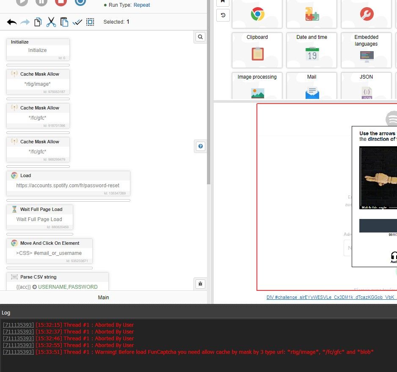This screenshot has height=372, width=397.
Task: Open the Clipboard module
Action: [x=257, y=50]
